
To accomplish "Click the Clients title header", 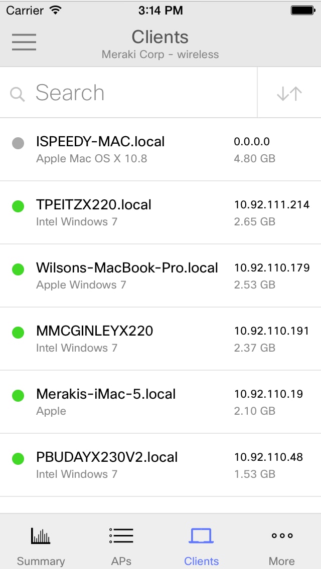I will [x=160, y=37].
